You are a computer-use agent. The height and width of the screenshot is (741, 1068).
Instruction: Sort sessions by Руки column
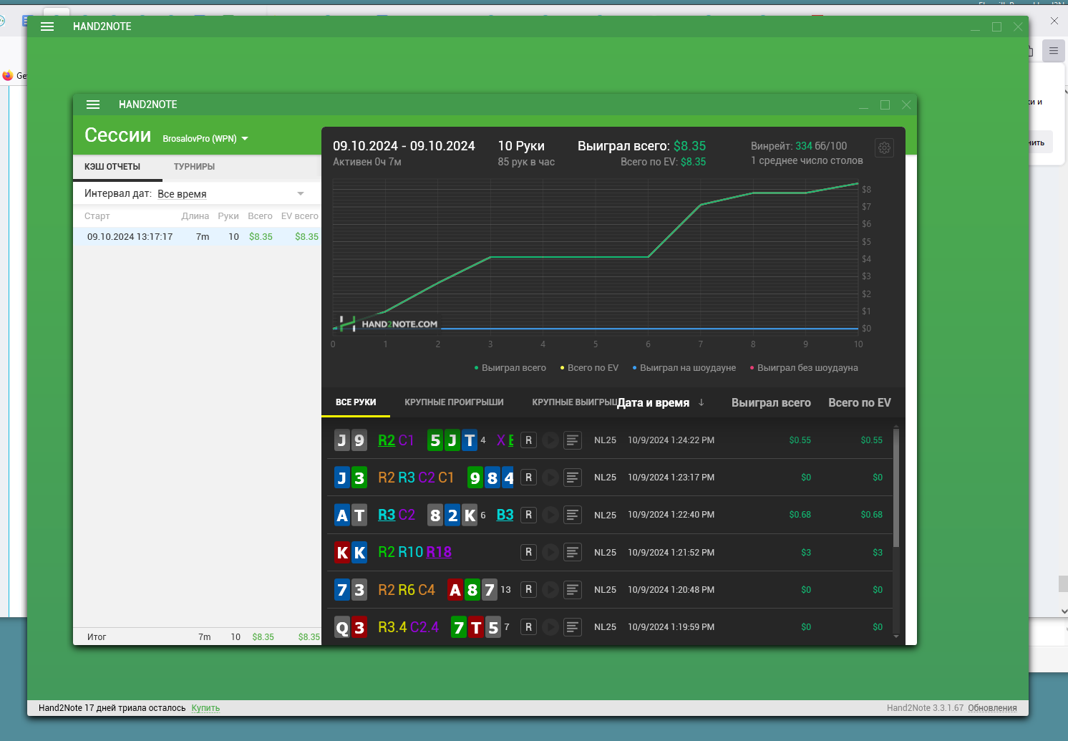[228, 216]
